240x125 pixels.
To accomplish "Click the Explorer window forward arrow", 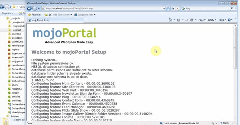I will 7,7.
